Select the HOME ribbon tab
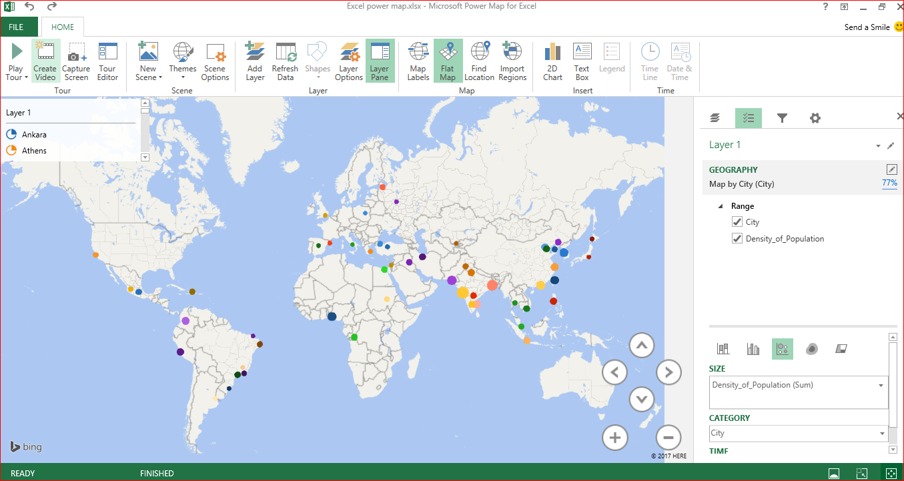 click(x=63, y=27)
